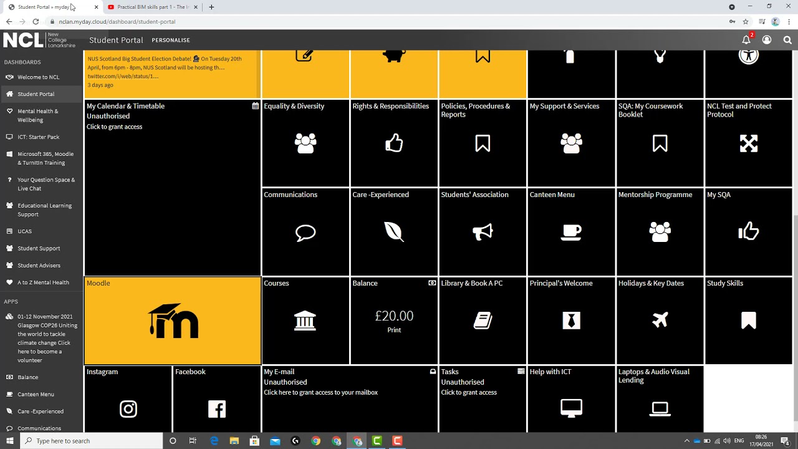This screenshot has width=798, height=449.
Task: Click the Print balance £20.00 tile
Action: (394, 321)
